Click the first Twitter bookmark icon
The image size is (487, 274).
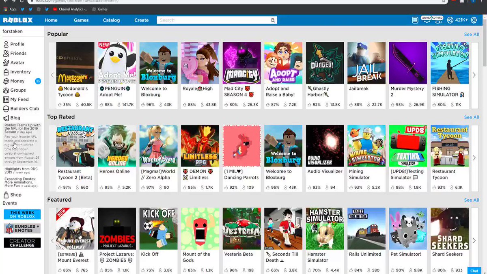pos(22,9)
